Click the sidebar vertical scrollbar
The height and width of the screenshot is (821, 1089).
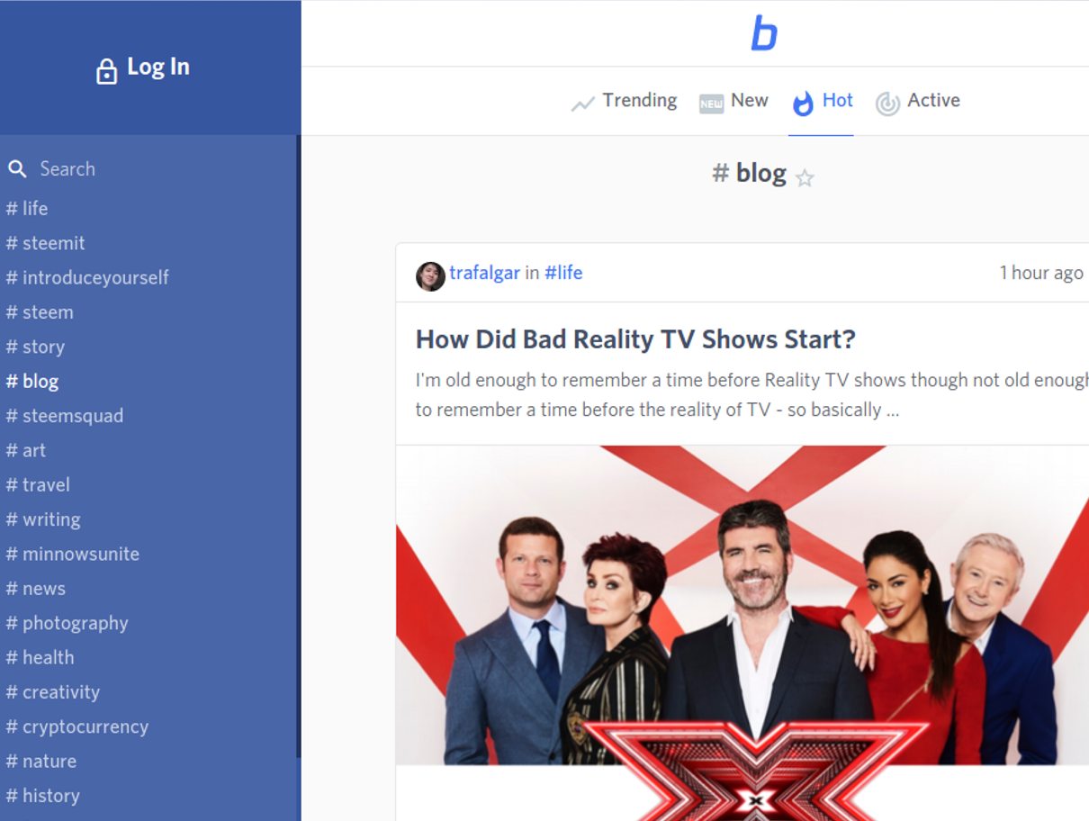[298, 446]
